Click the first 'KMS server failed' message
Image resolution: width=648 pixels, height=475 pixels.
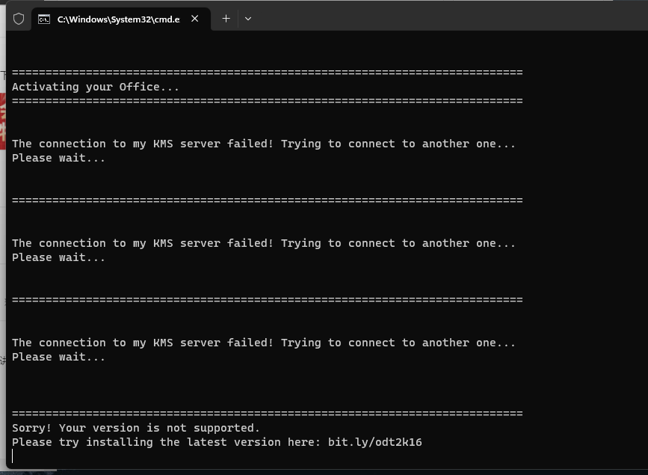pos(264,144)
